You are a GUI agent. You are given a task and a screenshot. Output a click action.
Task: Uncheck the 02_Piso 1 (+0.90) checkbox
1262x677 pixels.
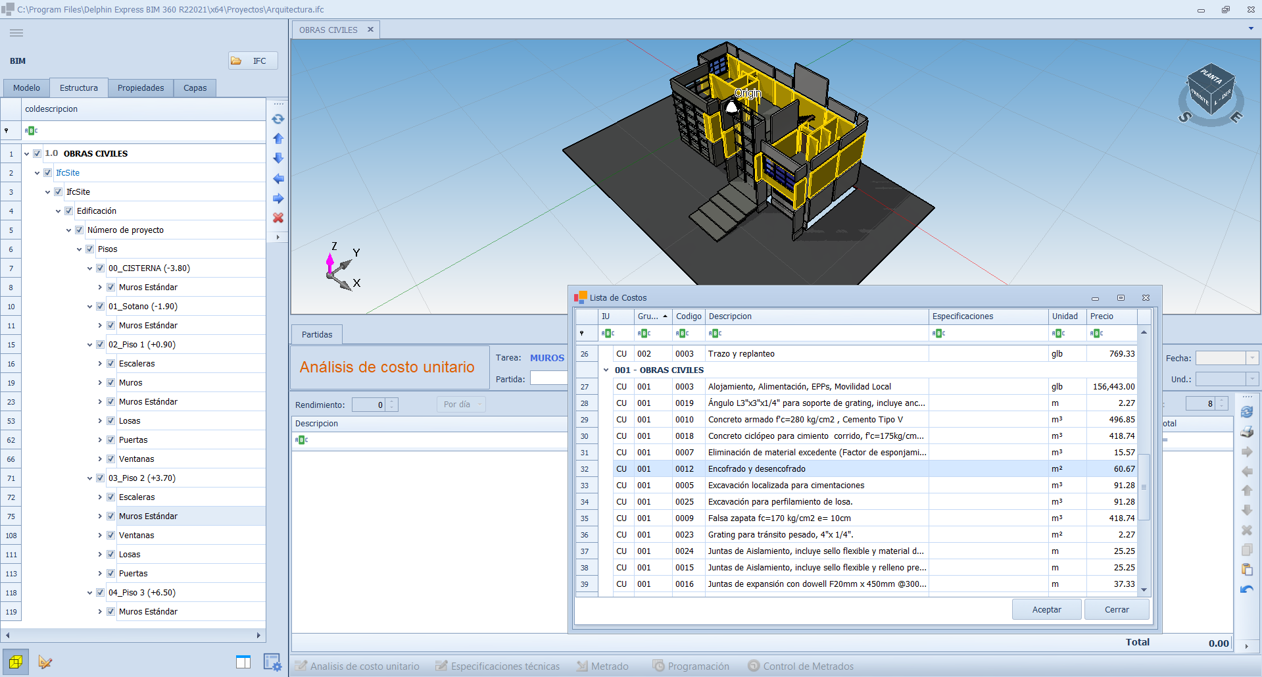click(101, 345)
